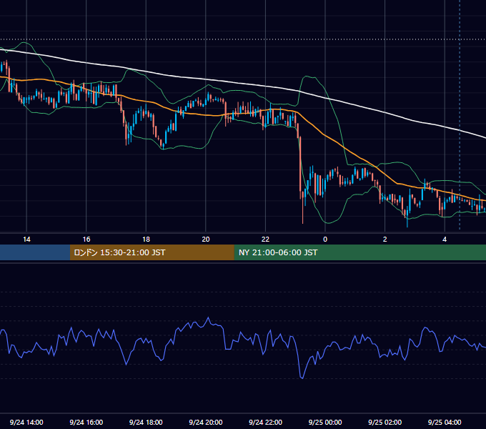Select the NY 21:00-06:00 JST session bar
The height and width of the screenshot is (429, 486).
pos(359,252)
